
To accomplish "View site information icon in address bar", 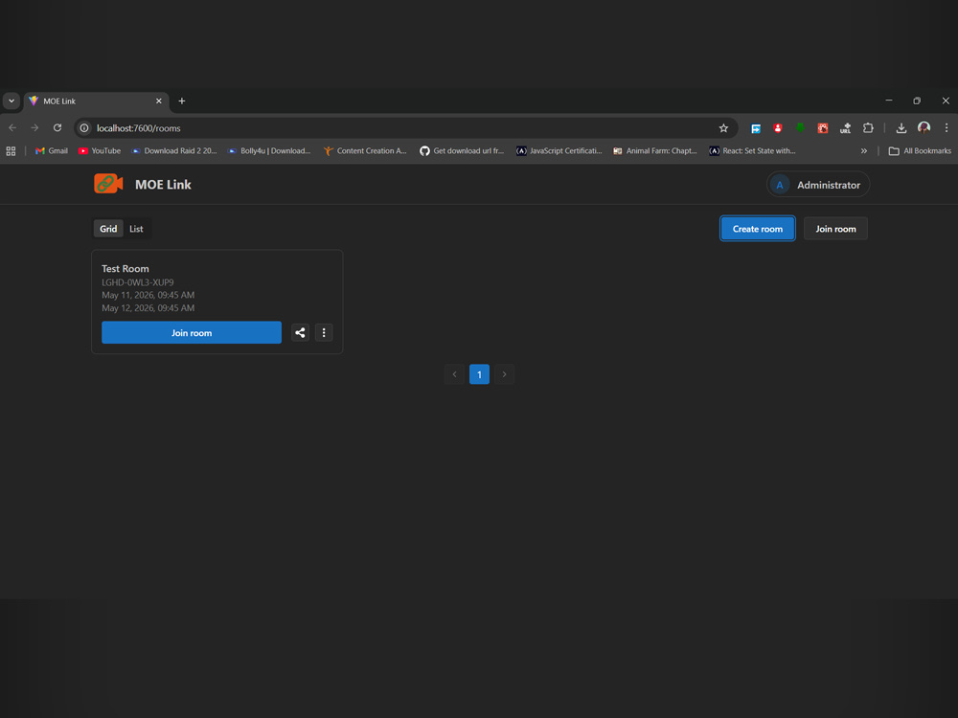I will (x=84, y=128).
